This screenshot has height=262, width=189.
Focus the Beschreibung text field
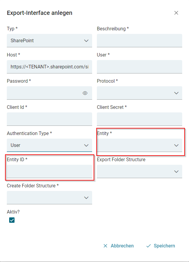pyautogui.click(x=140, y=40)
